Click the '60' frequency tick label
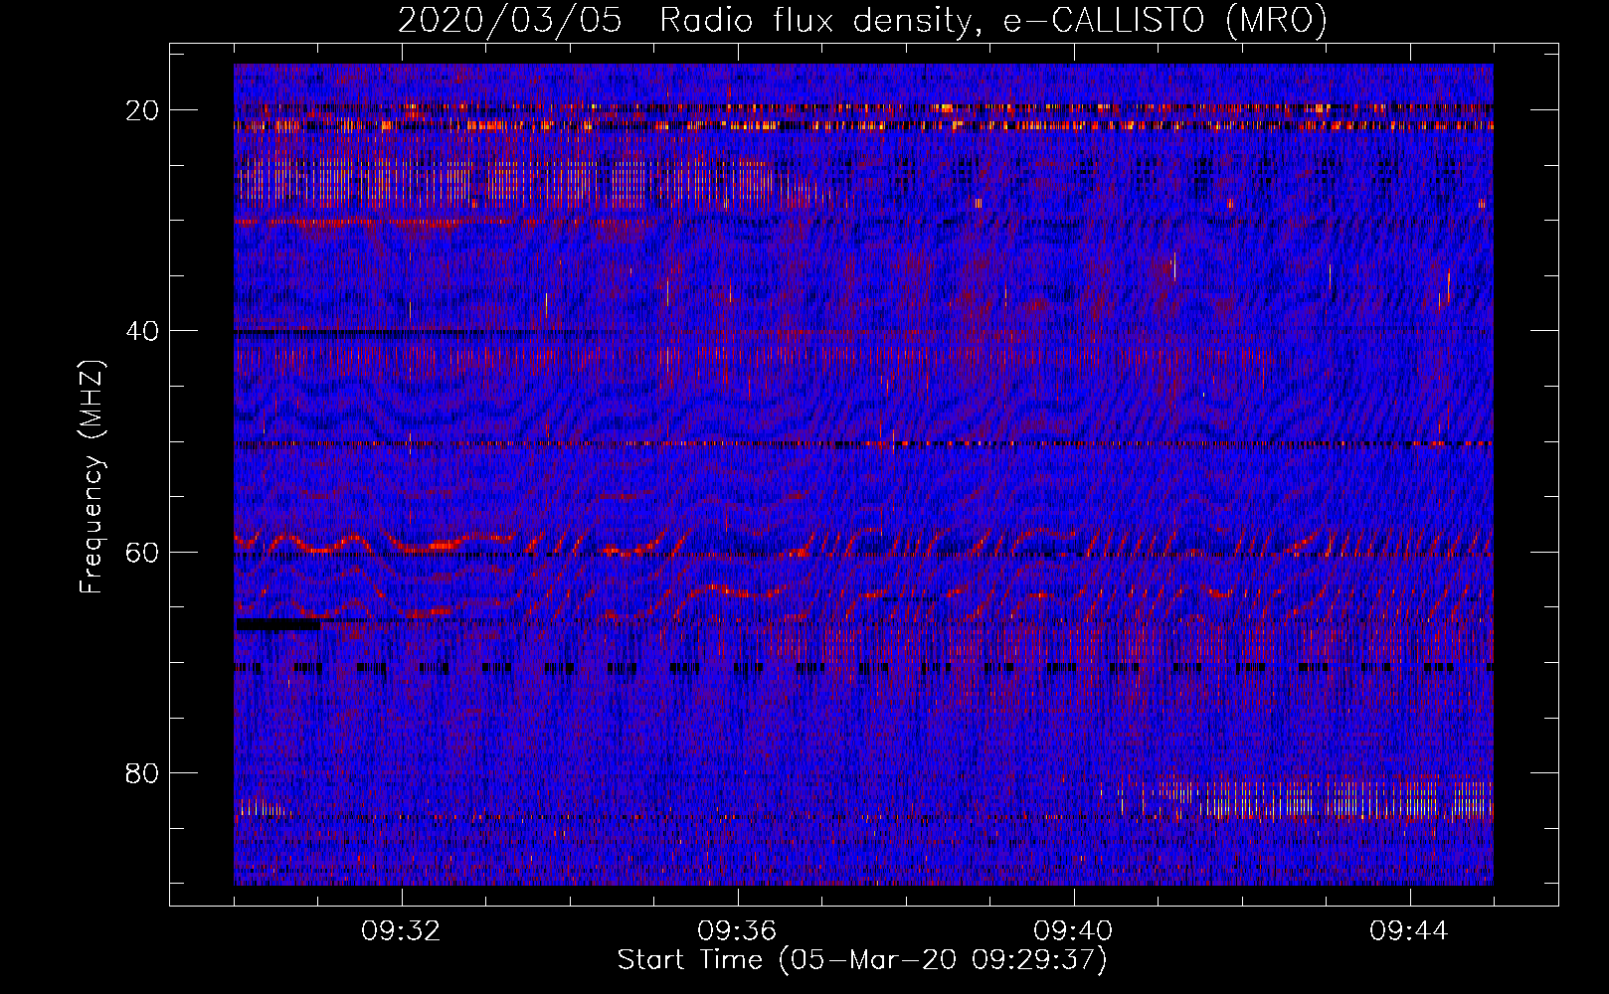Screen dimensions: 1609x994 pos(142,553)
